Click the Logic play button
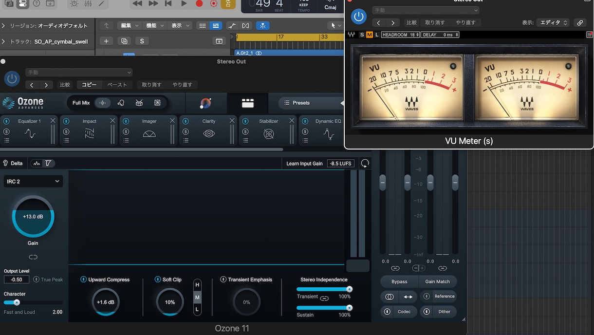The width and height of the screenshot is (594, 335). pyautogui.click(x=184, y=3)
